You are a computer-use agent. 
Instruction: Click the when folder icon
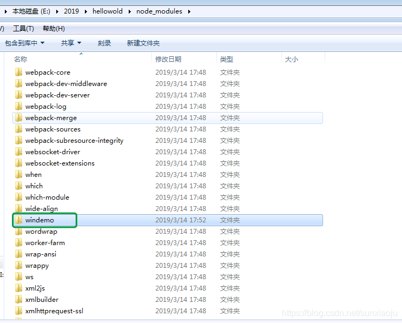tap(18, 175)
